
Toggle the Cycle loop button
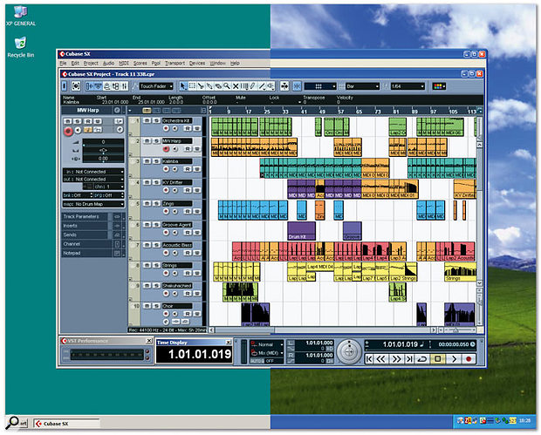pos(421,359)
